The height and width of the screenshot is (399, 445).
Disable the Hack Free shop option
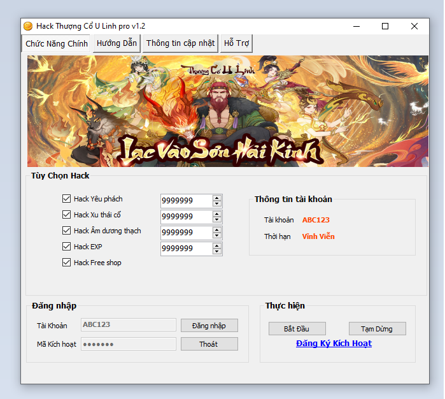[x=67, y=263]
